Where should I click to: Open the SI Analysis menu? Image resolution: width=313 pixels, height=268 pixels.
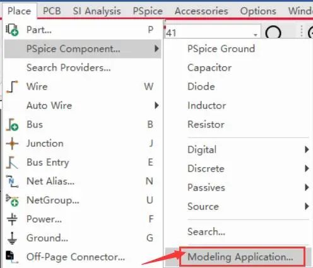tap(97, 11)
